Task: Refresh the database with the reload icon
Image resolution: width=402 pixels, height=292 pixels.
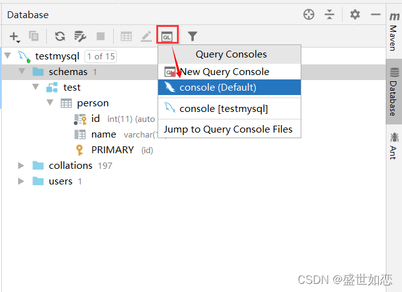Action: [x=60, y=36]
